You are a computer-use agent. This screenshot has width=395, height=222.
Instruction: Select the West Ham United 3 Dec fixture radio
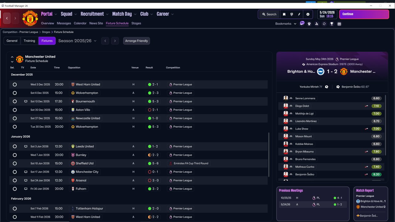click(x=15, y=84)
